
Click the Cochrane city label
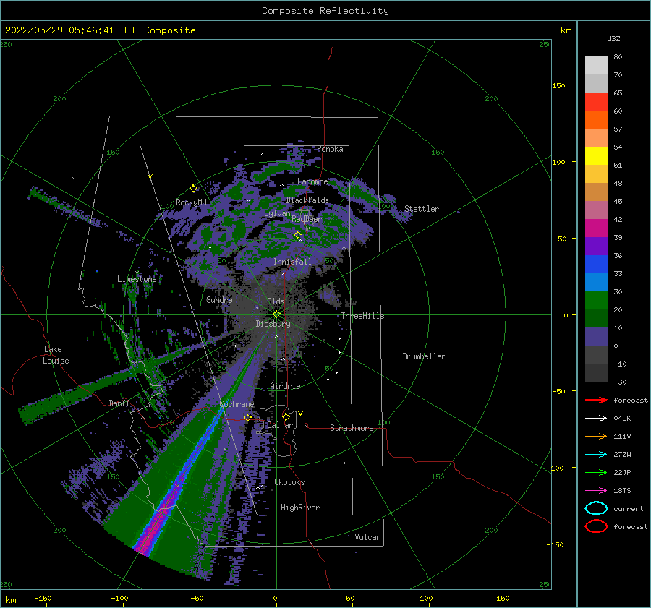(237, 404)
